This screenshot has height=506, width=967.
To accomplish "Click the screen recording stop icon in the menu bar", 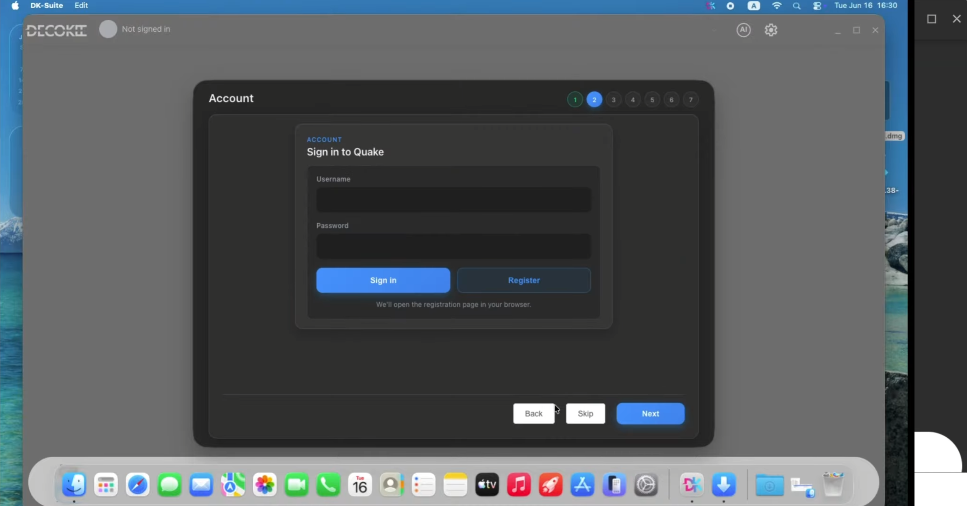I will (x=730, y=6).
